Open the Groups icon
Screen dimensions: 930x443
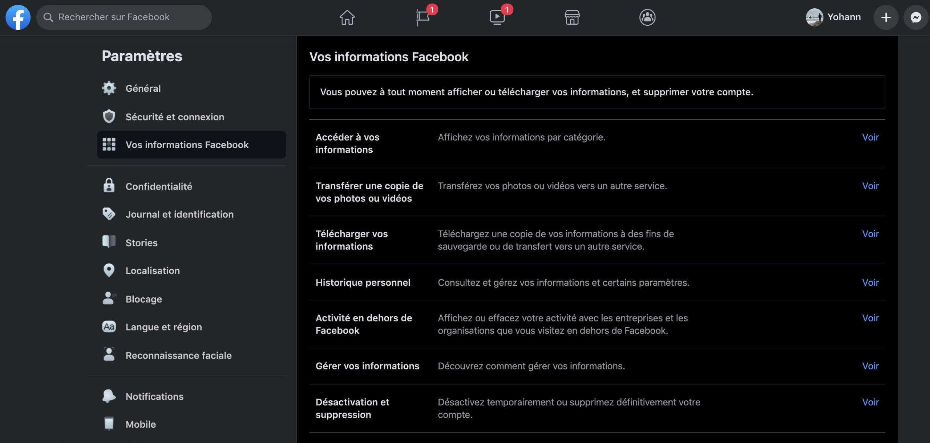[x=647, y=17]
